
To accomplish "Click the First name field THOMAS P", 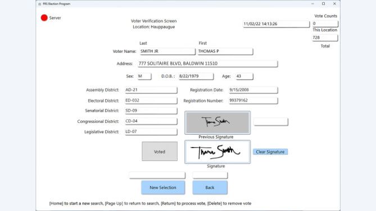I will point(225,51).
